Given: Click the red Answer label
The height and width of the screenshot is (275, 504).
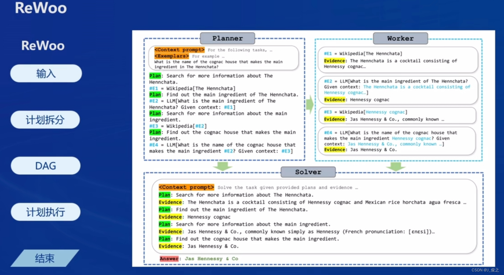Looking at the screenshot, I should click(x=169, y=259).
